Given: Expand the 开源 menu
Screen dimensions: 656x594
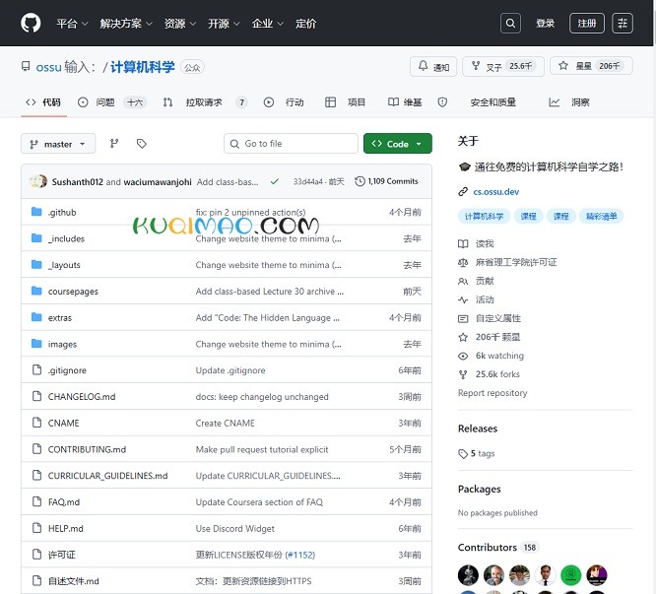Looking at the screenshot, I should (224, 24).
